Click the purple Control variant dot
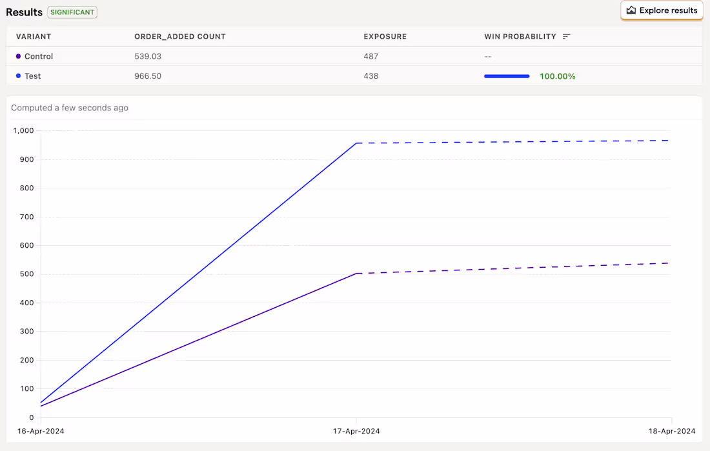This screenshot has width=710, height=451. (x=18, y=57)
